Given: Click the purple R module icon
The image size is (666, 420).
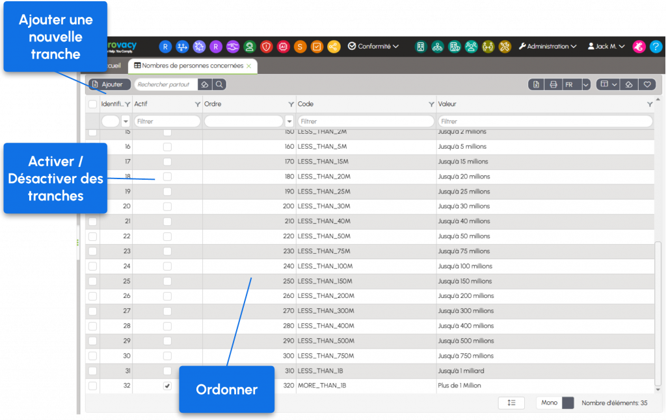Looking at the screenshot, I should click(x=216, y=47).
